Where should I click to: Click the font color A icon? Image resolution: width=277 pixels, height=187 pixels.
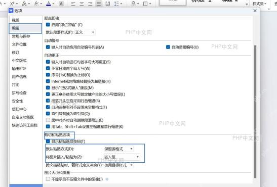(49, 4)
